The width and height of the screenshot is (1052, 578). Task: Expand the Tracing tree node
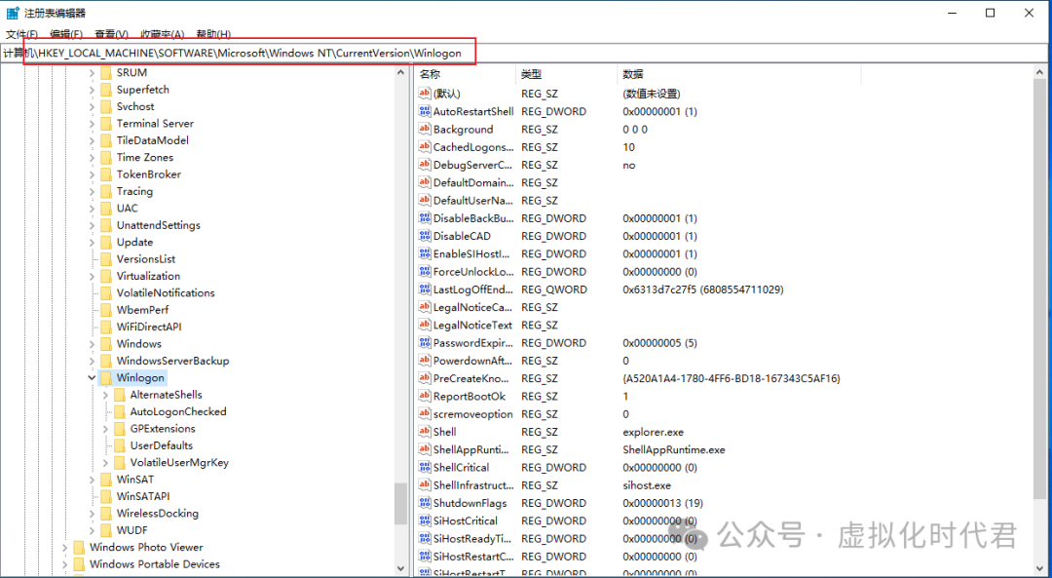92,191
